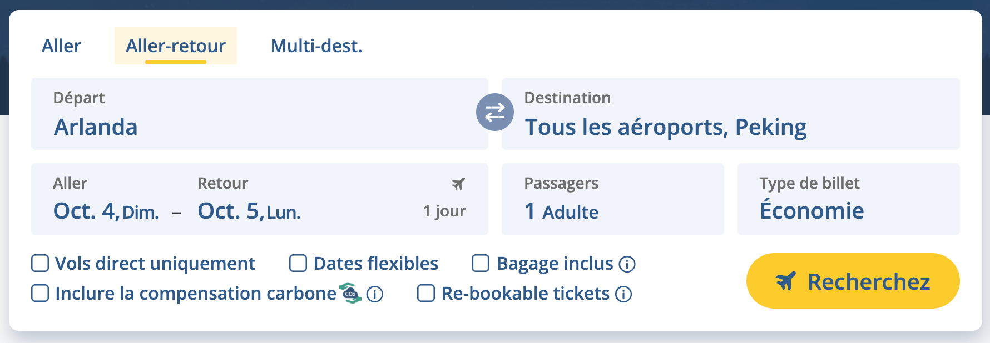This screenshot has height=343, width=990.
Task: Check the Bagage inclus option
Action: (481, 263)
